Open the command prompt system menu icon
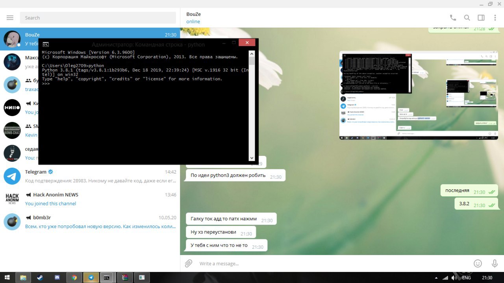 [x=46, y=44]
